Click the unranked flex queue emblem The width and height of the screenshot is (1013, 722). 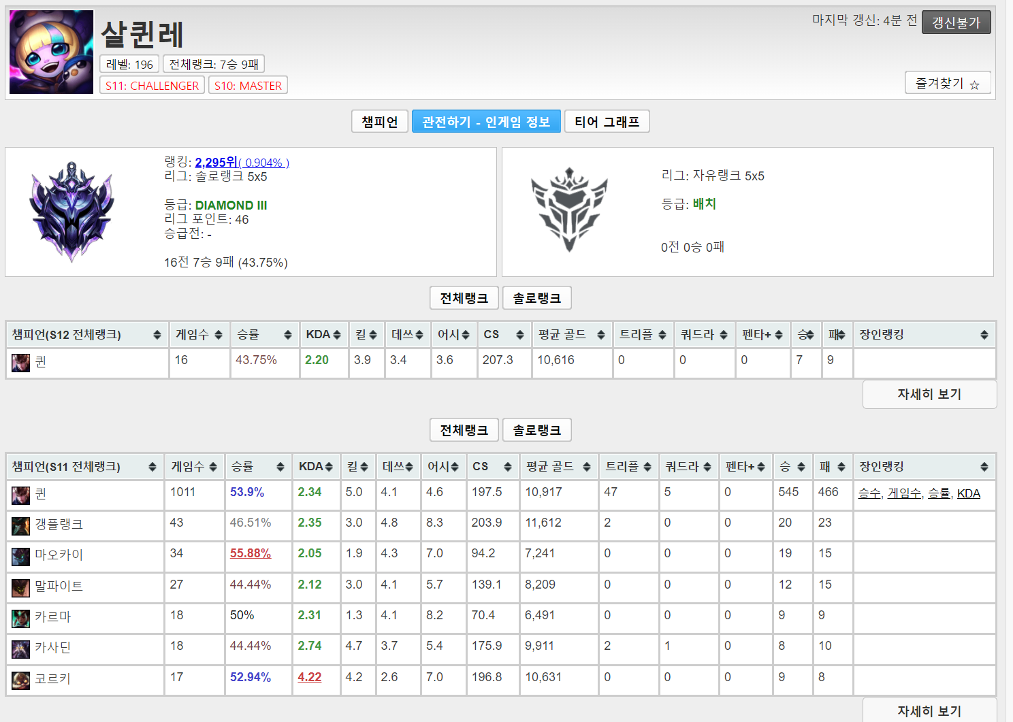pyautogui.click(x=569, y=210)
